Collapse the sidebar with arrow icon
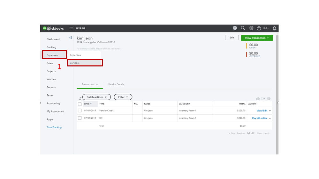This screenshot has width=319, height=179. coord(70,38)
